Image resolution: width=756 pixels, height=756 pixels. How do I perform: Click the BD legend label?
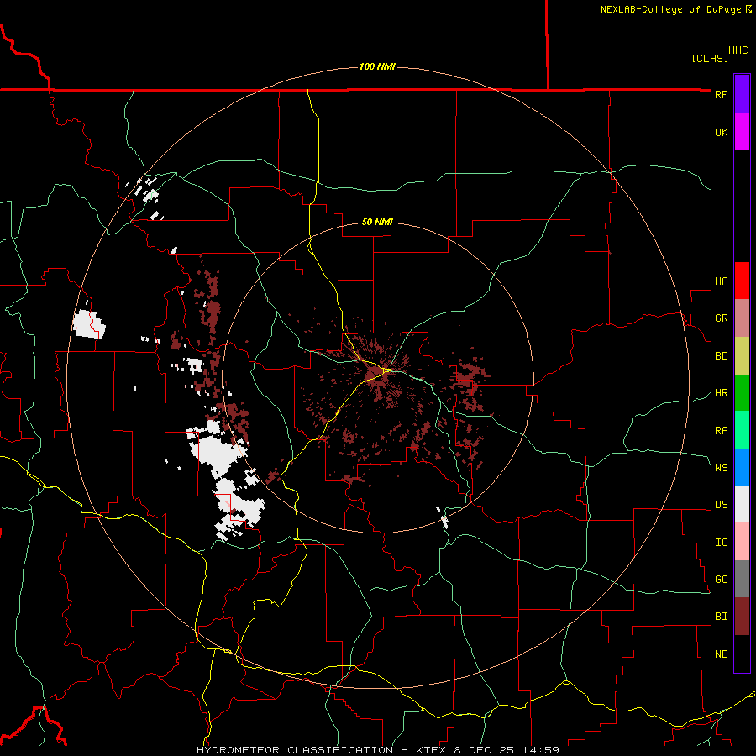tap(721, 356)
